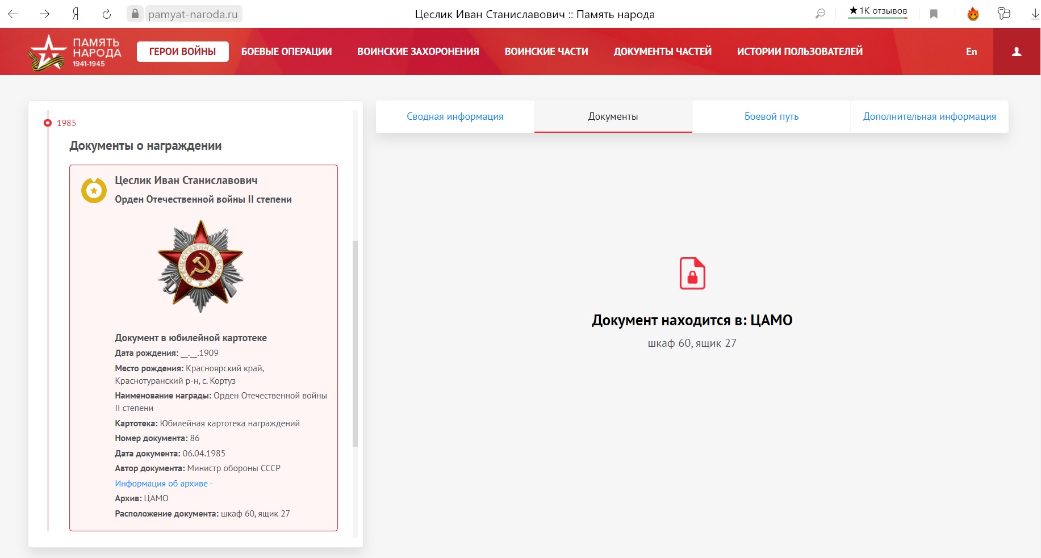Click the Память народа star logo
1041x558 pixels.
48,53
